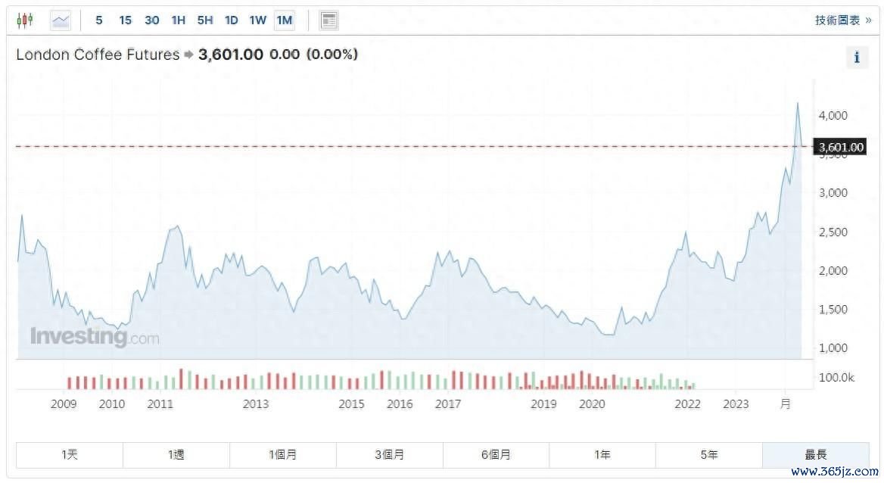Select the 1天 time range tab
The image size is (884, 483).
(x=70, y=455)
